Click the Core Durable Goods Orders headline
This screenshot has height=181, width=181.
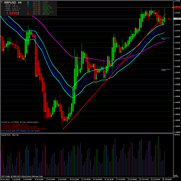tap(23, 129)
